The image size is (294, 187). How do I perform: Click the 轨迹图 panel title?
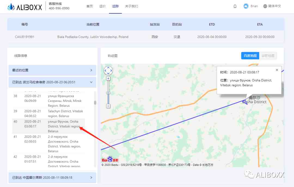pyautogui.click(x=112, y=56)
